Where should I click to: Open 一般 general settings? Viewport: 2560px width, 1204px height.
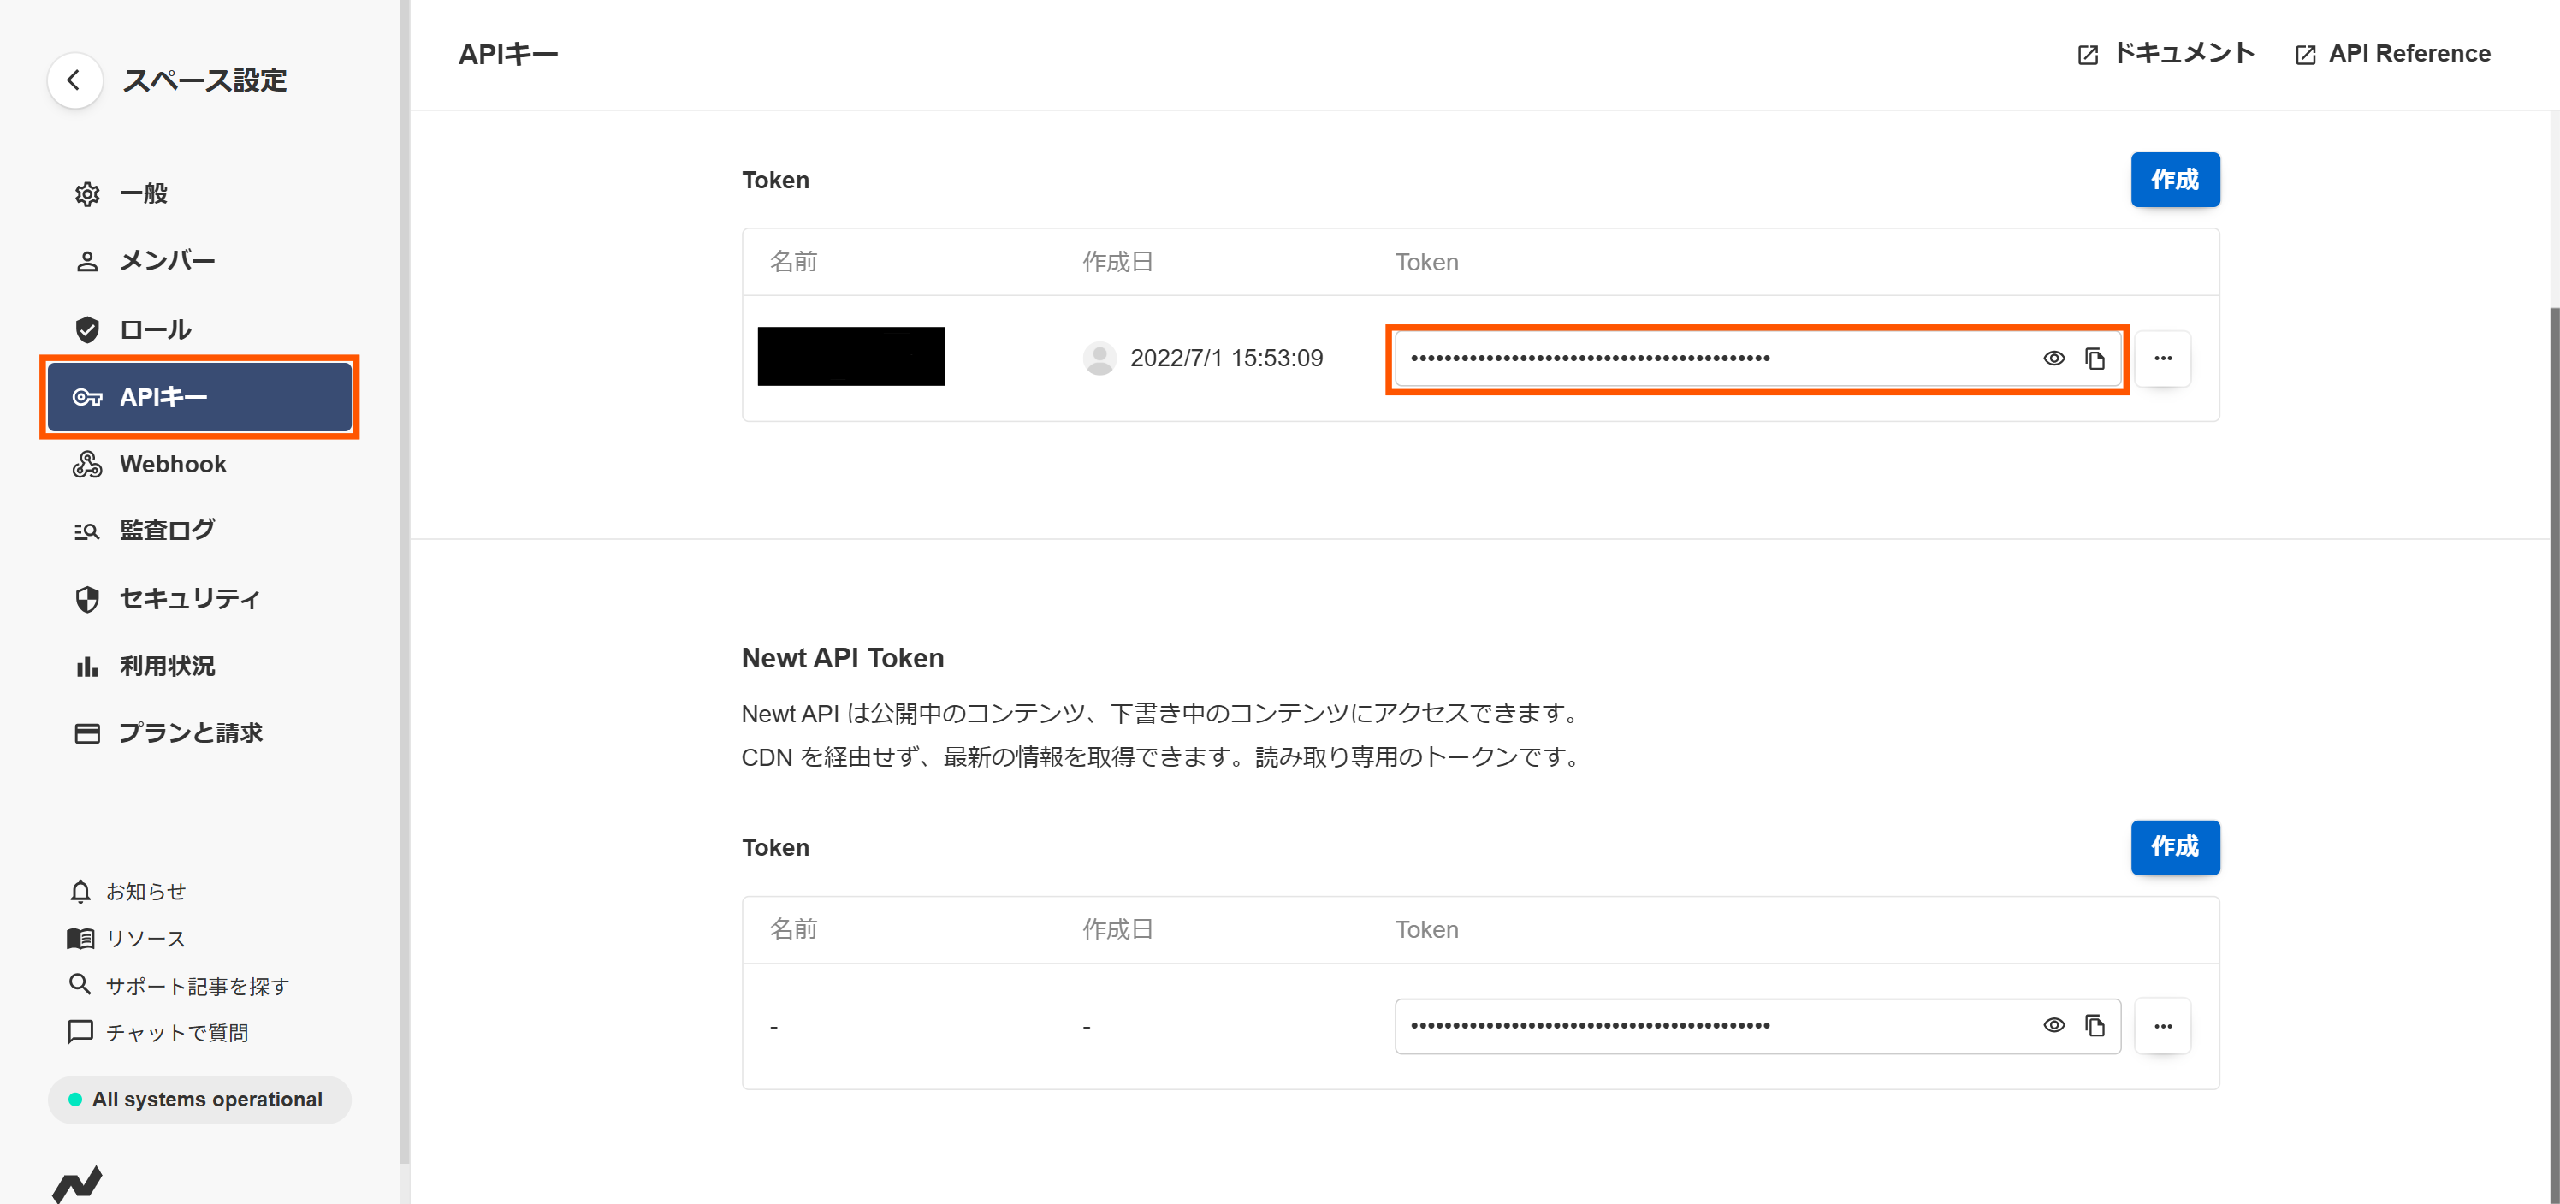[199, 194]
